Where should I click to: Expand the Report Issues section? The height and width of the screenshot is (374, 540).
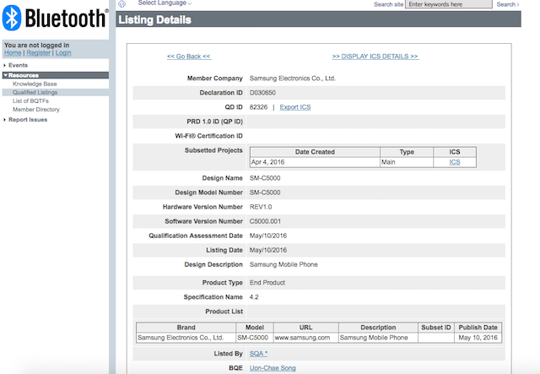27,119
